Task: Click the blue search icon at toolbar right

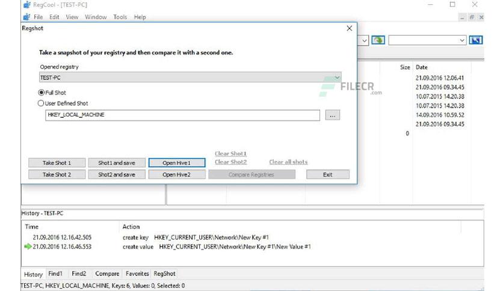Action: (x=476, y=40)
